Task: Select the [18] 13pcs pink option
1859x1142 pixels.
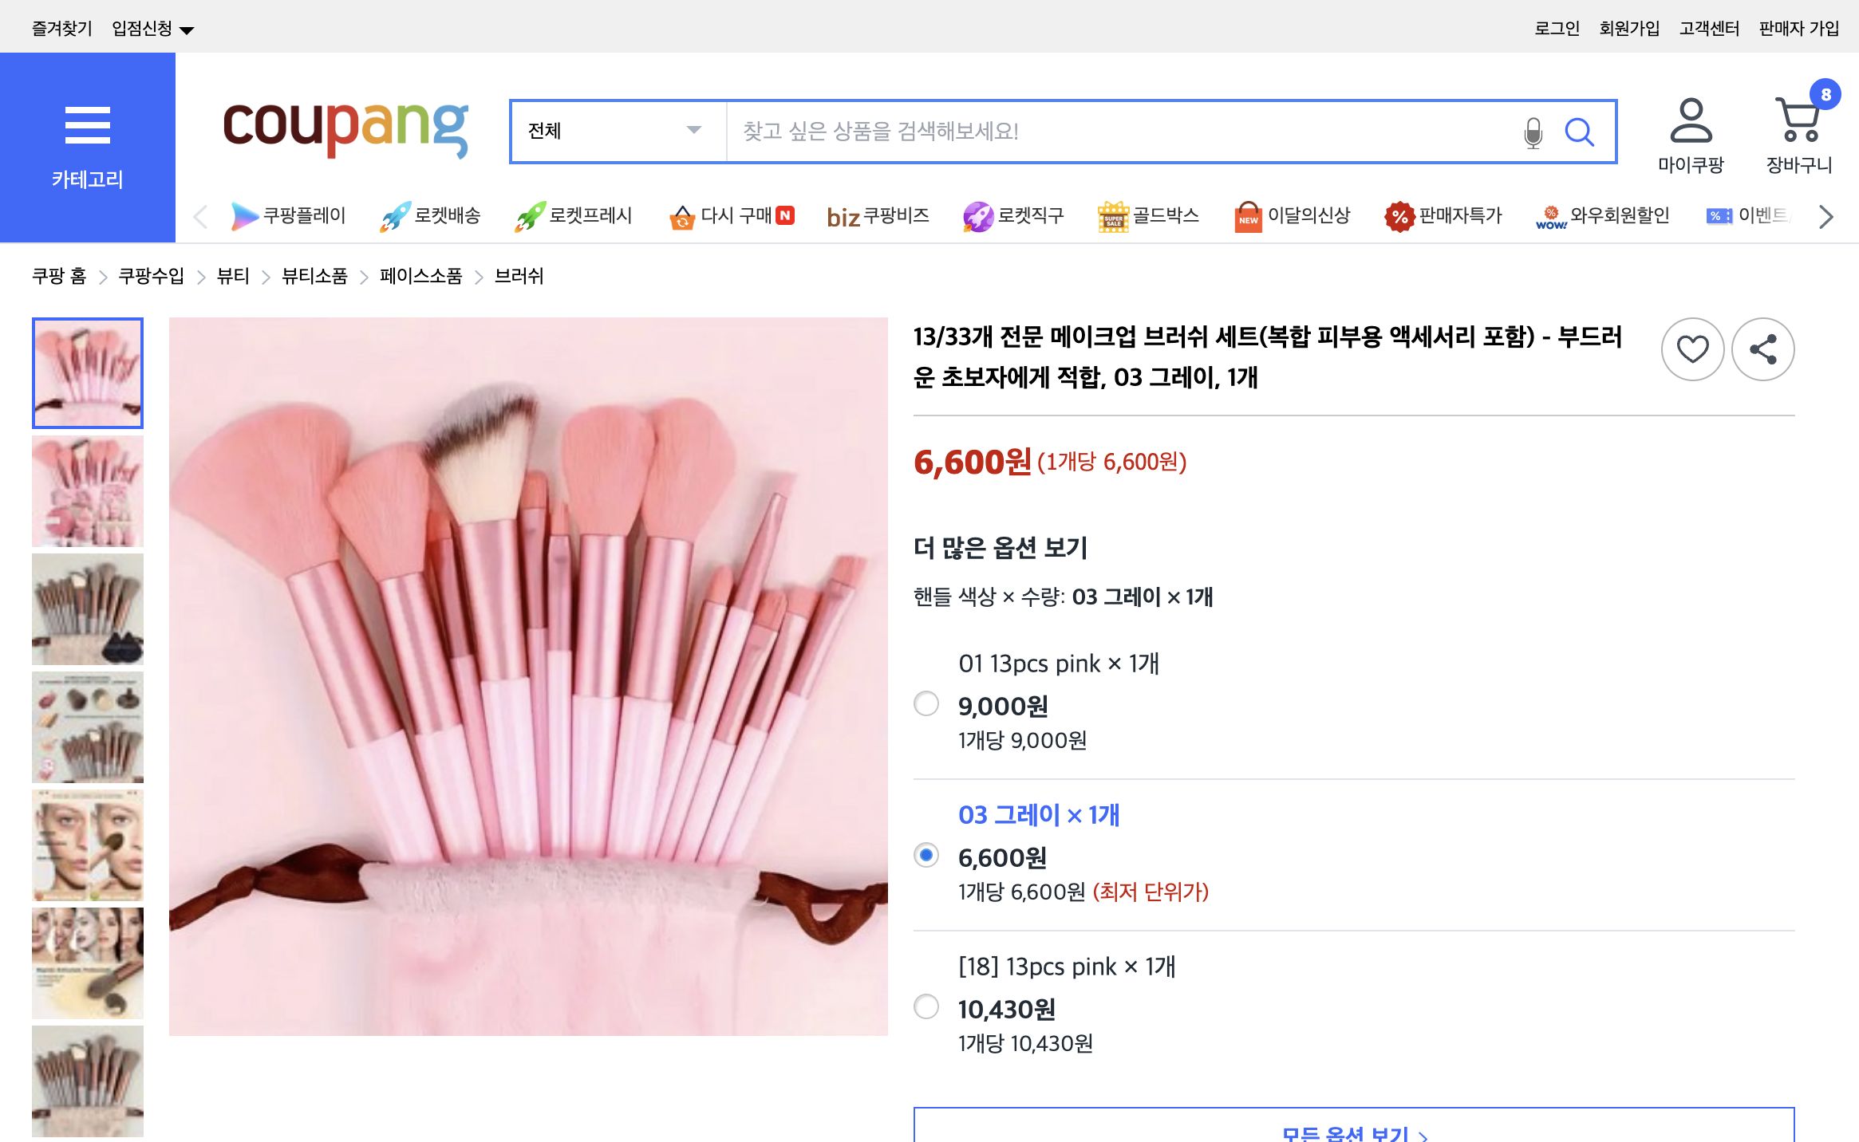Action: (926, 1008)
